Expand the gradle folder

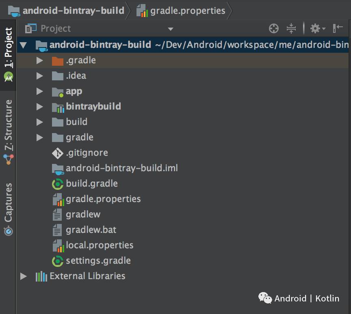(40, 138)
